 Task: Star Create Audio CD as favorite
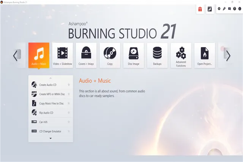pyautogui.click(x=69, y=85)
